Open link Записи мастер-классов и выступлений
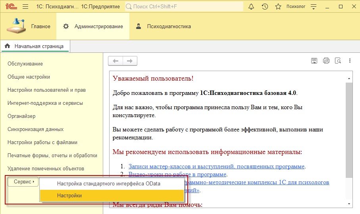The width and height of the screenshot is (360, 214). point(216,166)
